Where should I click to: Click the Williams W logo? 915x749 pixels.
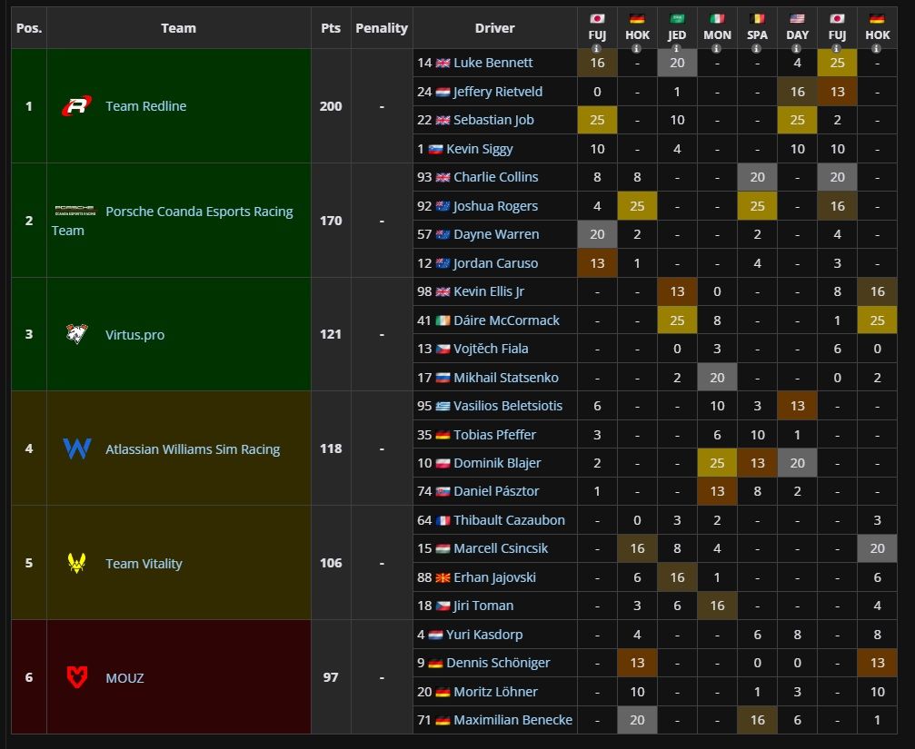point(76,448)
